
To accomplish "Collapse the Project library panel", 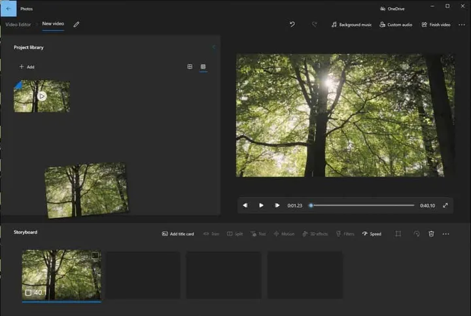I will pyautogui.click(x=213, y=47).
